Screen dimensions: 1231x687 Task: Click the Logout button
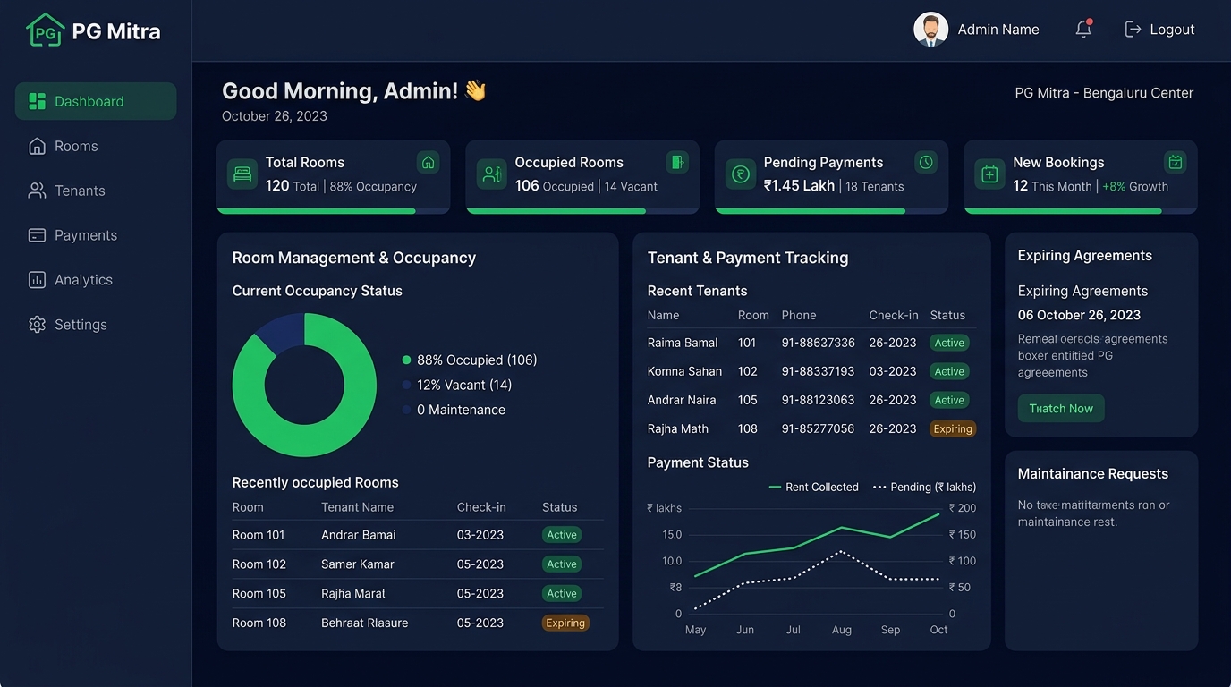pyautogui.click(x=1159, y=30)
